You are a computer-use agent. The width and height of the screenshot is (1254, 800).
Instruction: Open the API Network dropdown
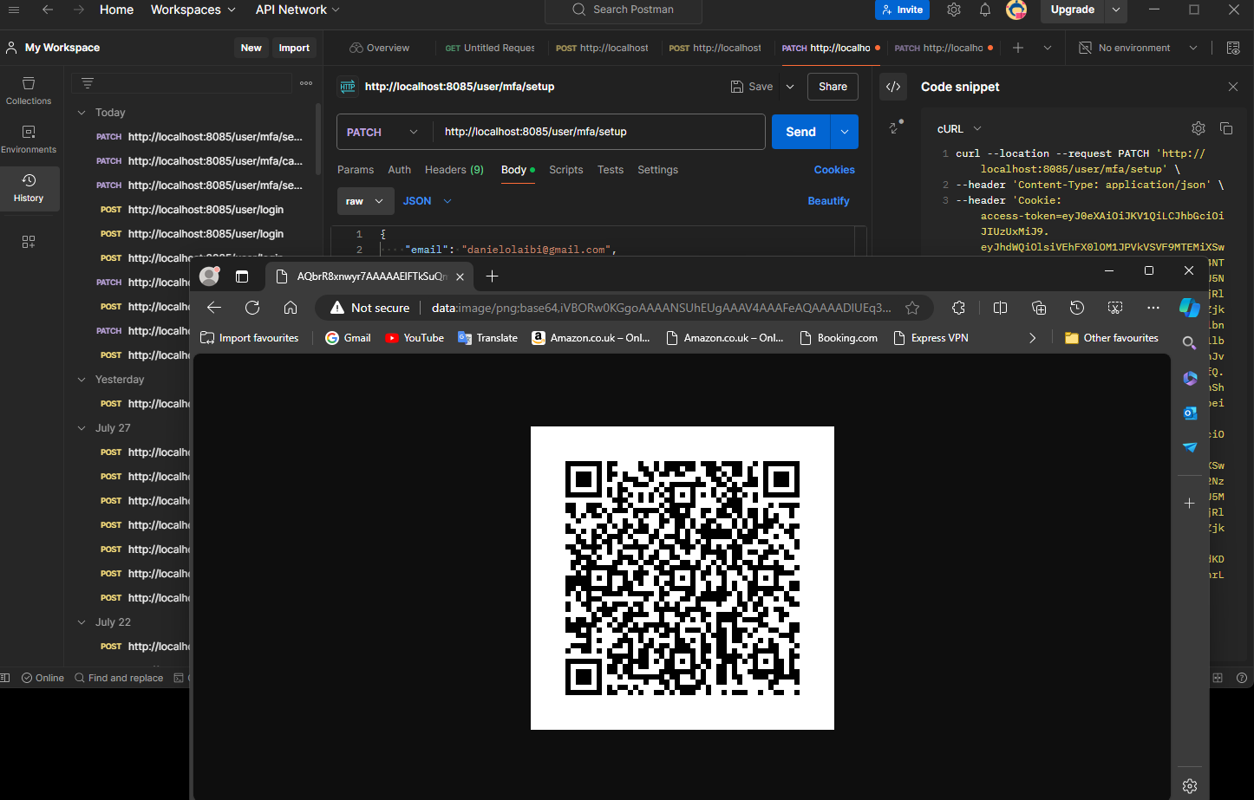tap(297, 10)
